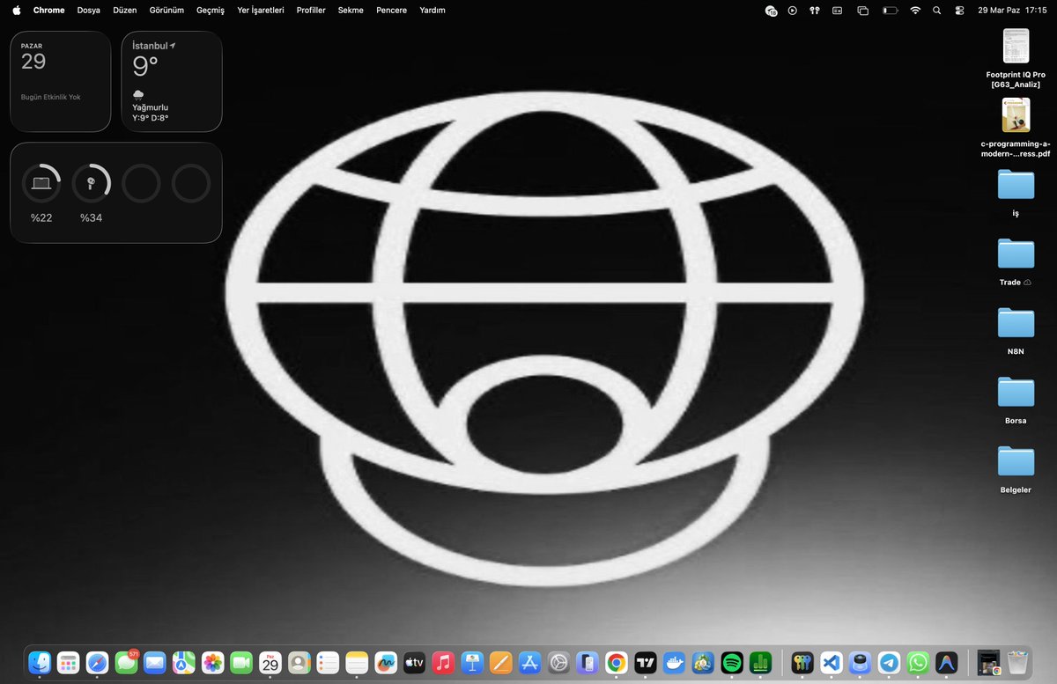Open Reminders from the dock
Image resolution: width=1057 pixels, height=684 pixels.
pyautogui.click(x=328, y=662)
